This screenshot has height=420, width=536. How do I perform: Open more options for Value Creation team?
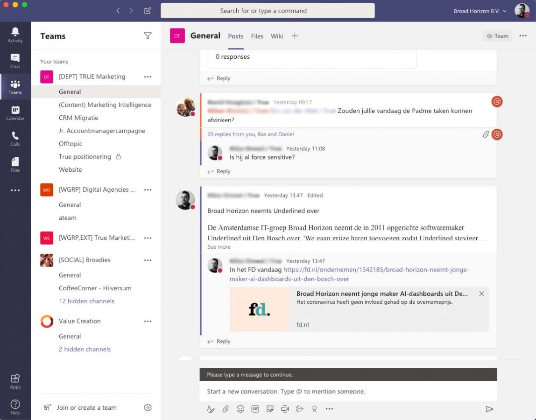(148, 321)
